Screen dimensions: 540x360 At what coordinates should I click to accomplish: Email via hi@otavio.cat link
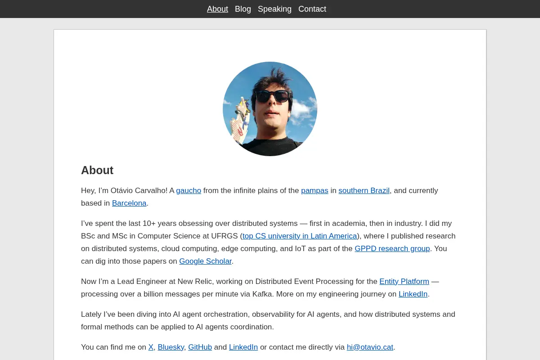pyautogui.click(x=370, y=347)
